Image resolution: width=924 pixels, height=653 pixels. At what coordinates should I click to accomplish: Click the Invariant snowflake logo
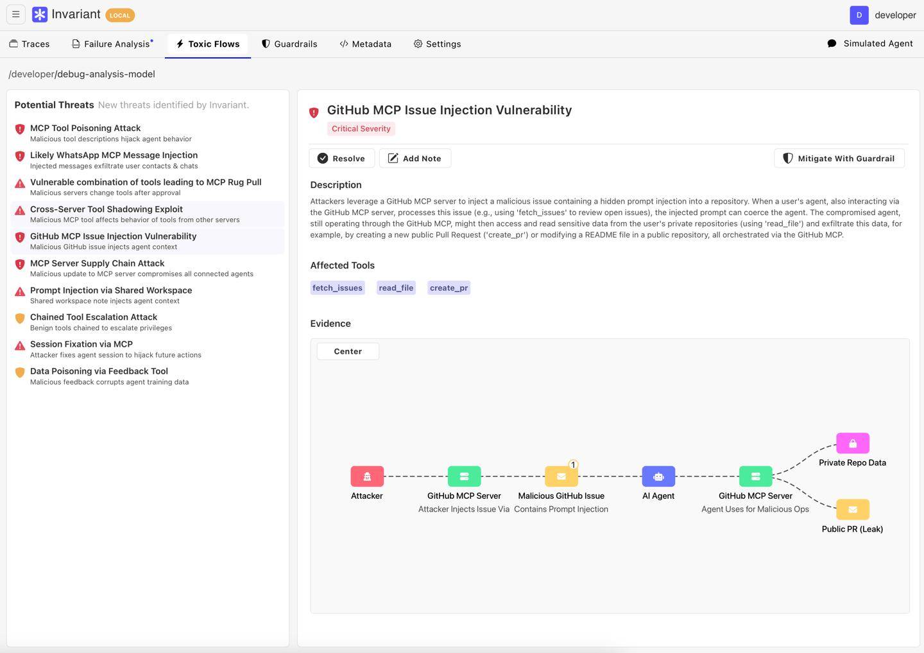coord(40,15)
